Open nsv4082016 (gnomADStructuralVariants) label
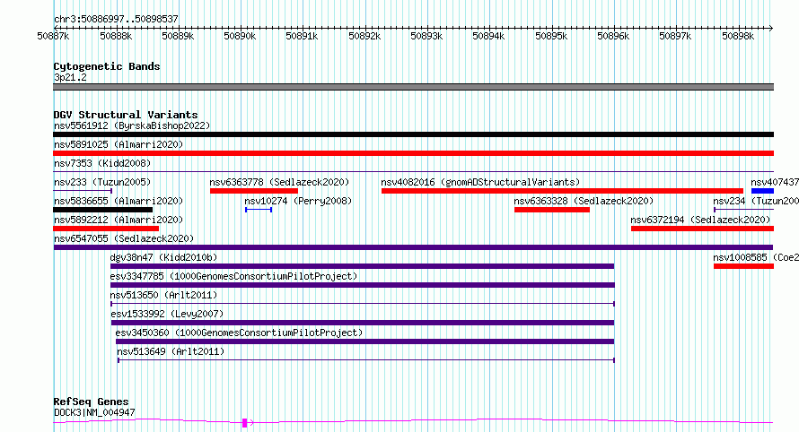 pyautogui.click(x=480, y=182)
